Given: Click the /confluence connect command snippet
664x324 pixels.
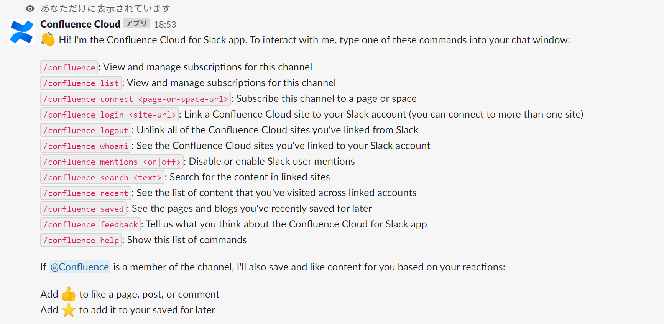Looking at the screenshot, I should pos(135,99).
